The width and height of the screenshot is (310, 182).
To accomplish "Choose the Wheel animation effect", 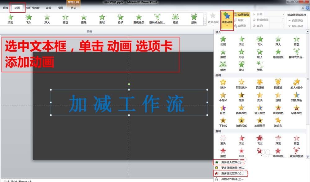I will coord(120,19).
